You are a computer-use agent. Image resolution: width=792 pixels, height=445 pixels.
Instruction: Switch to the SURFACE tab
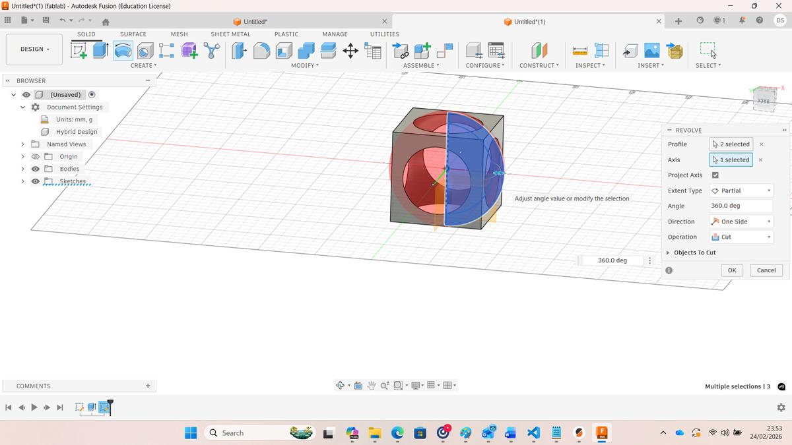pos(133,34)
